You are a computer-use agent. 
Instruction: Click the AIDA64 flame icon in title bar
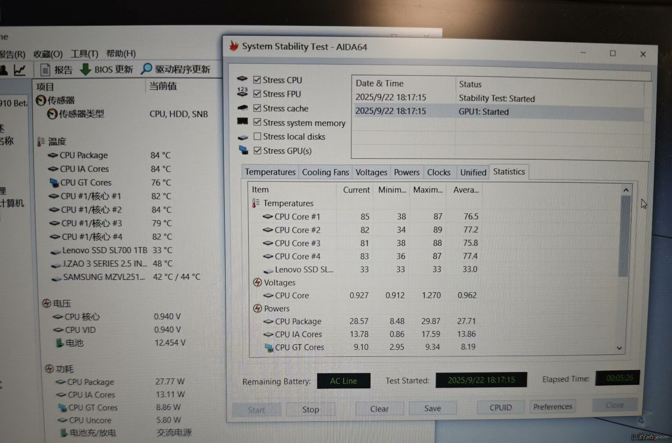pyautogui.click(x=234, y=46)
